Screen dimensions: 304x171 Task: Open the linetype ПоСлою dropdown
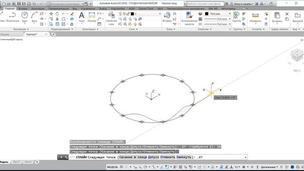click(229, 24)
